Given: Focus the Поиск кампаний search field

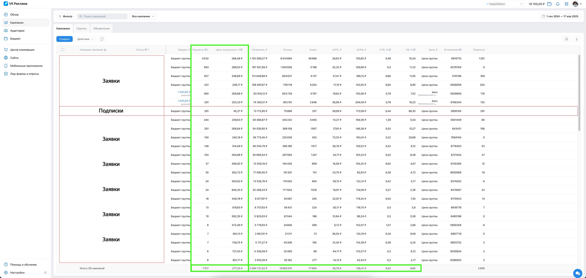Looking at the screenshot, I should point(102,16).
